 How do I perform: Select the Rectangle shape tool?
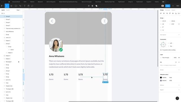(x=16, y=6)
